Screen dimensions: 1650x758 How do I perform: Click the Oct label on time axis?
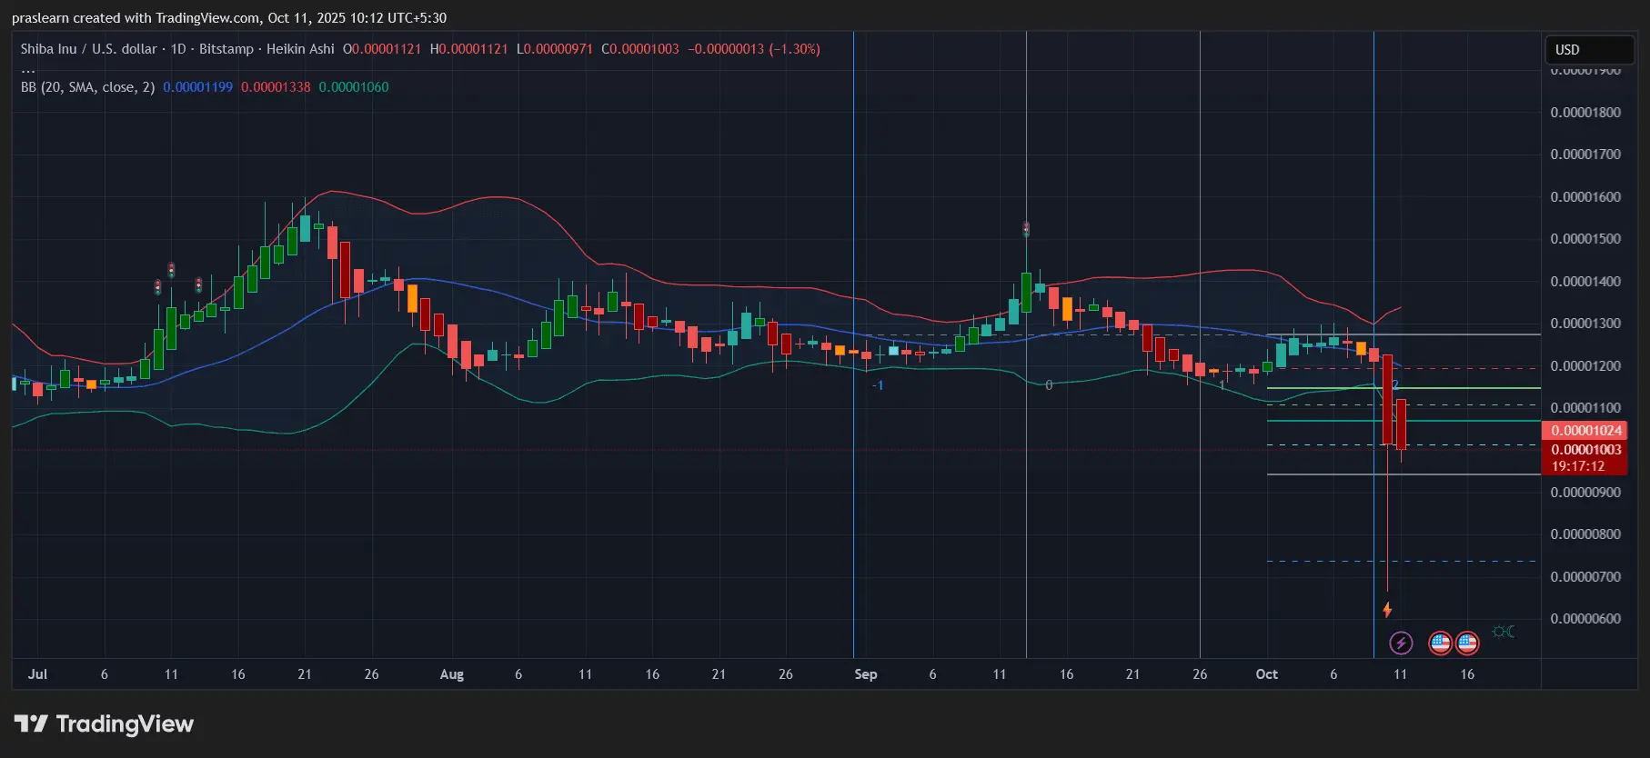[x=1266, y=674]
